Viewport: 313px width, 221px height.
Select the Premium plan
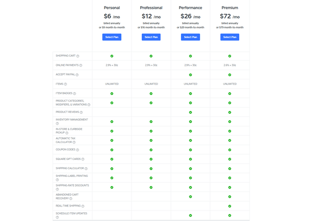[x=230, y=37]
